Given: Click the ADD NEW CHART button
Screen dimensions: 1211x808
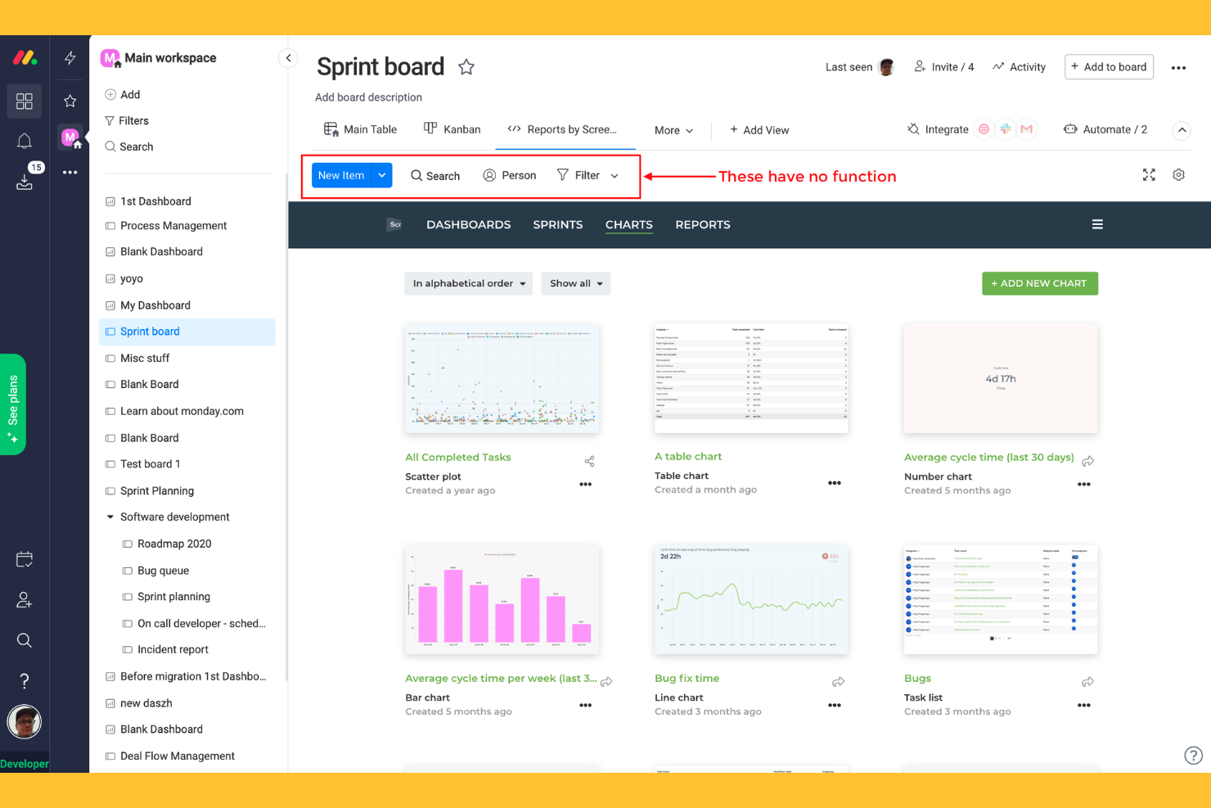Looking at the screenshot, I should 1039,283.
